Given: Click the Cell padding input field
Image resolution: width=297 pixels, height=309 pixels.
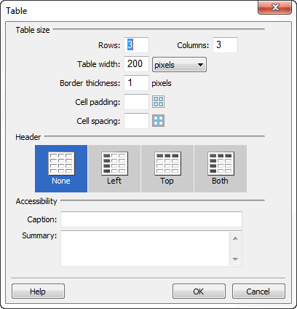Looking at the screenshot, I should click(136, 102).
